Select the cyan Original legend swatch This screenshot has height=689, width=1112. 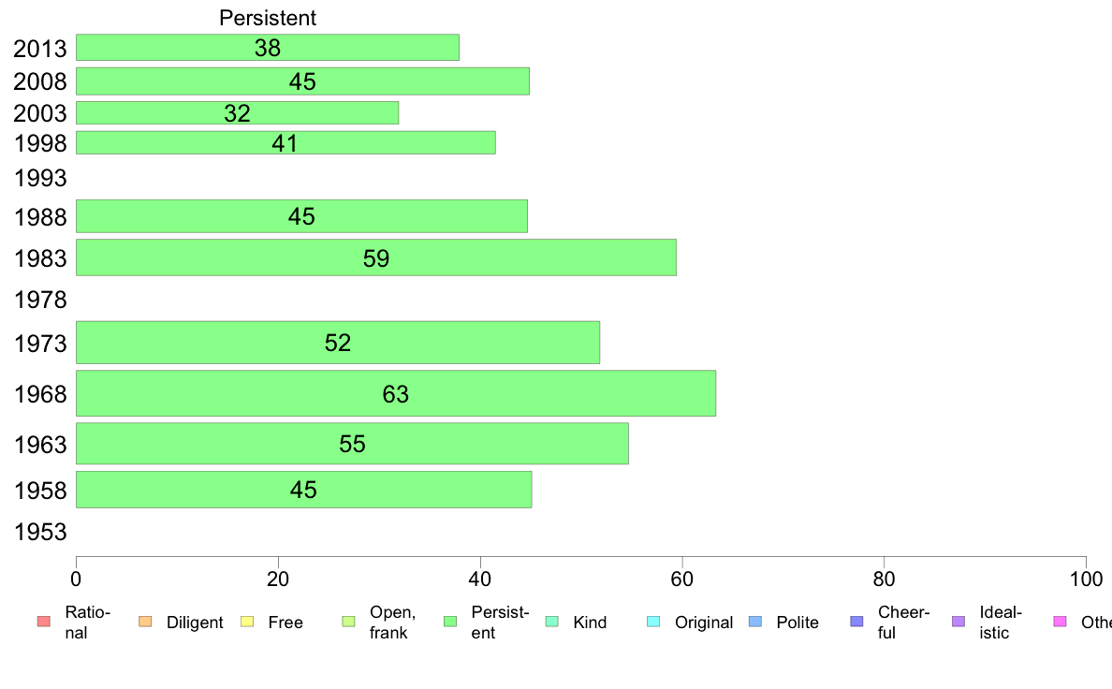click(x=653, y=622)
